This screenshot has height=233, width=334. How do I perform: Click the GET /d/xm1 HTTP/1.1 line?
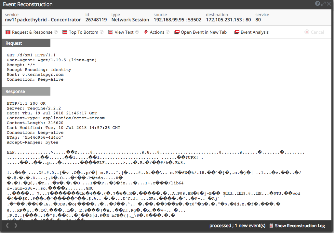pos(31,55)
